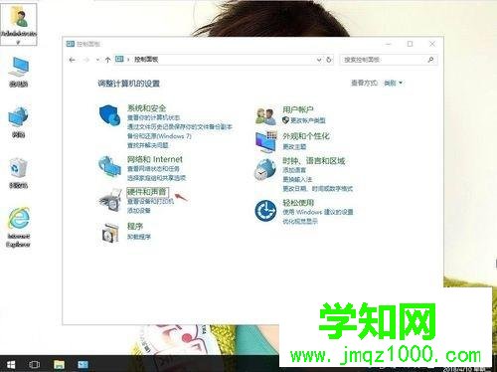This screenshot has width=497, height=372.
Task: Open File Explorer from the taskbar
Action: [x=59, y=365]
